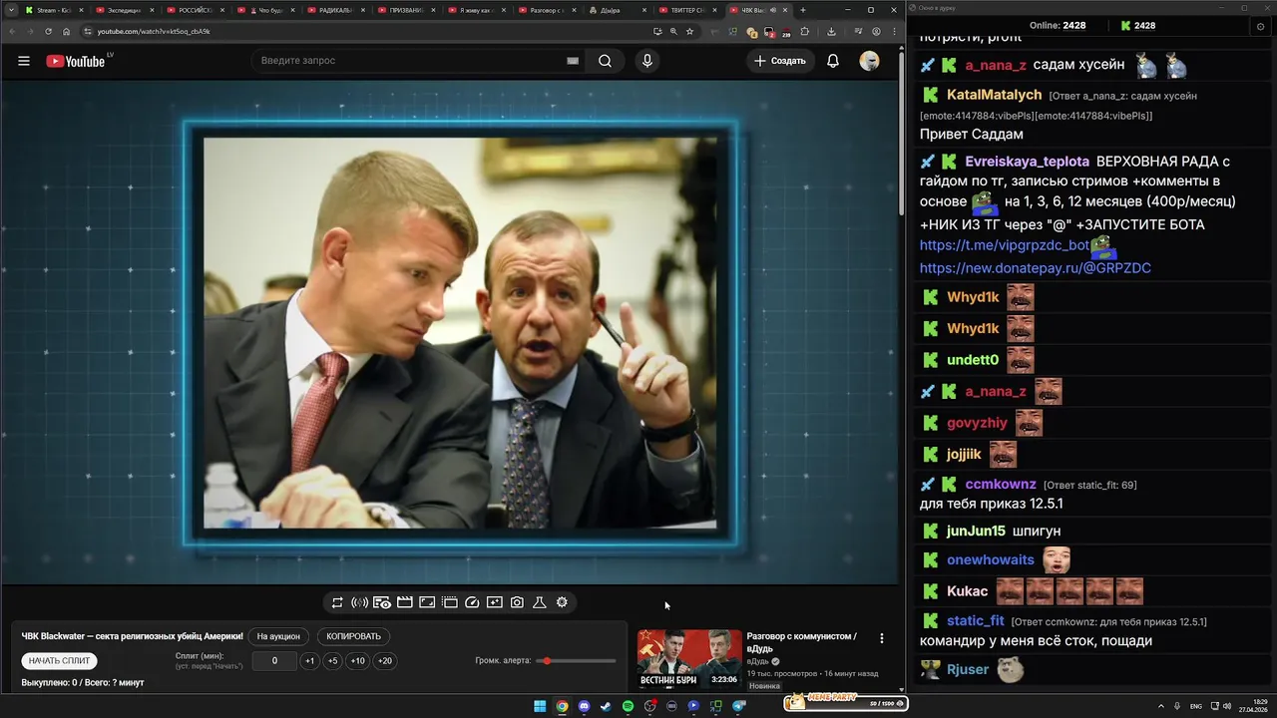Viewport: 1277px width, 718px height.
Task: Switch input language via ENG indicator
Action: pos(1196,706)
